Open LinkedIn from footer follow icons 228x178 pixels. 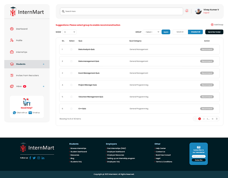pos(43,158)
